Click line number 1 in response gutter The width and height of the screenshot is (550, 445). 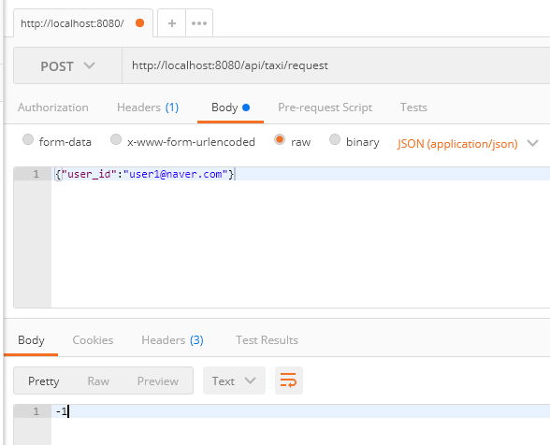coord(36,411)
